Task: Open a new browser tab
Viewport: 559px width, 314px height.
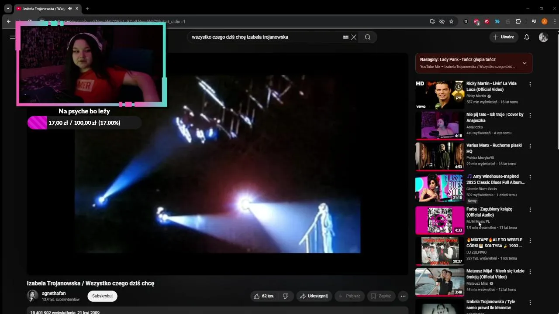Action: click(87, 9)
